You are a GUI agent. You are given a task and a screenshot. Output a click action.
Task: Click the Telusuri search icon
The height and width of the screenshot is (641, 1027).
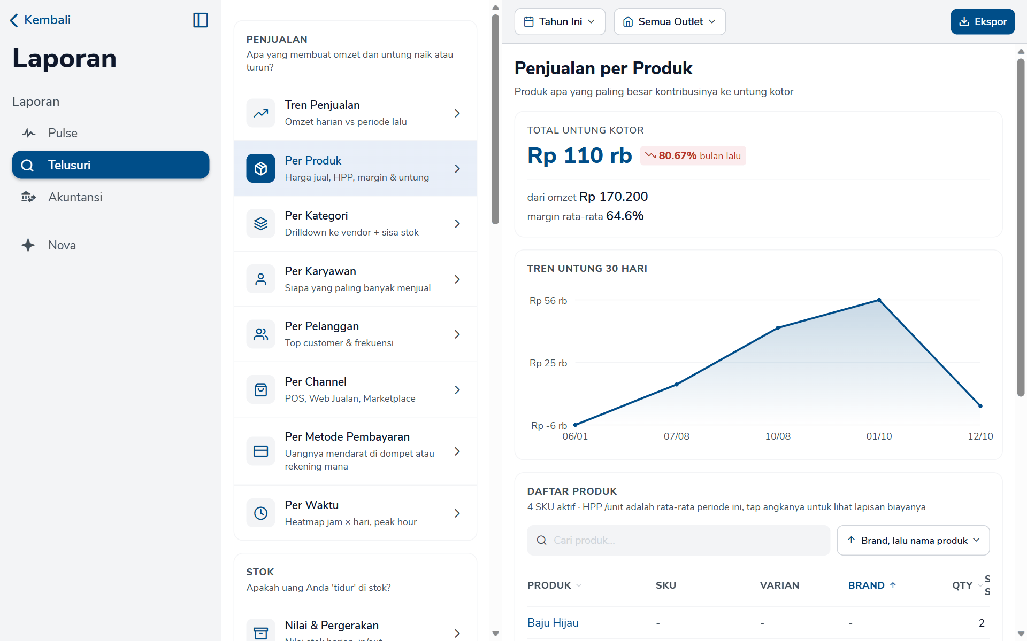(27, 165)
